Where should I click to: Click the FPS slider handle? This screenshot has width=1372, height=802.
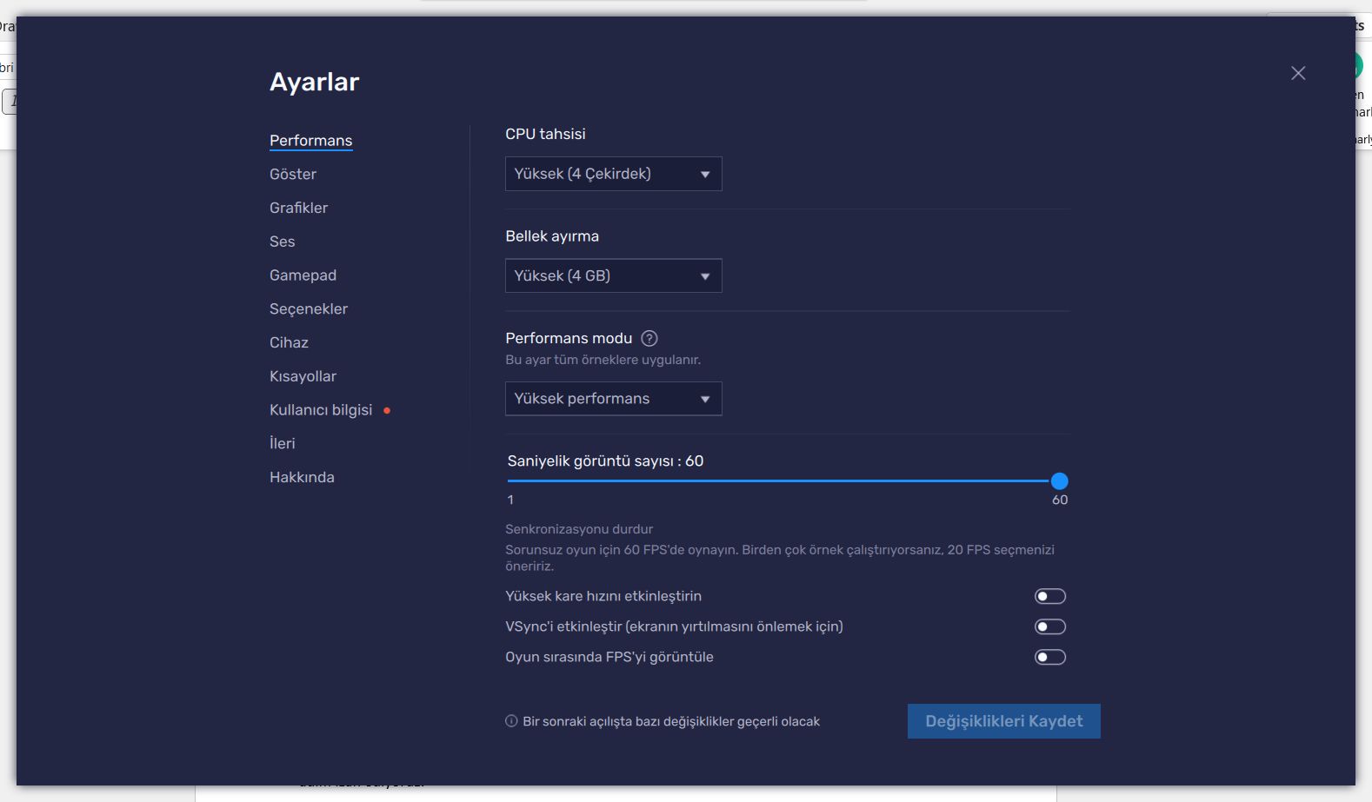coord(1059,481)
